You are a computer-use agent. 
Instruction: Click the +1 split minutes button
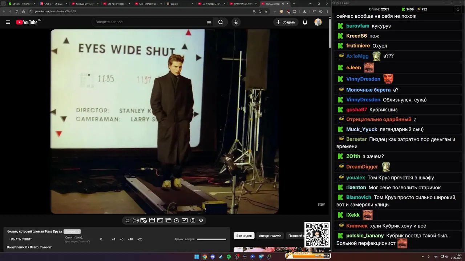coord(114,239)
